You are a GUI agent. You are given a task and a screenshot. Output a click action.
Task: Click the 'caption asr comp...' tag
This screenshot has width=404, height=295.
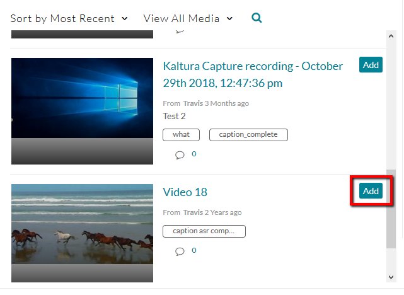click(x=204, y=231)
